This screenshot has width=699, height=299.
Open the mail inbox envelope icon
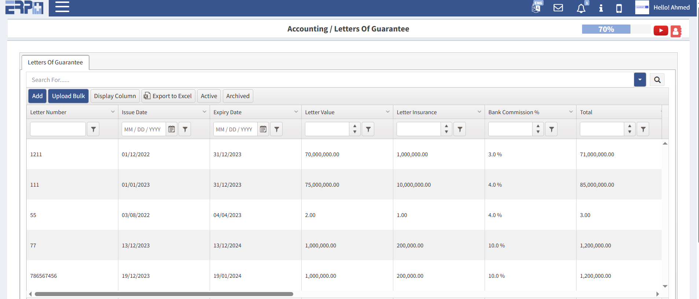point(558,8)
